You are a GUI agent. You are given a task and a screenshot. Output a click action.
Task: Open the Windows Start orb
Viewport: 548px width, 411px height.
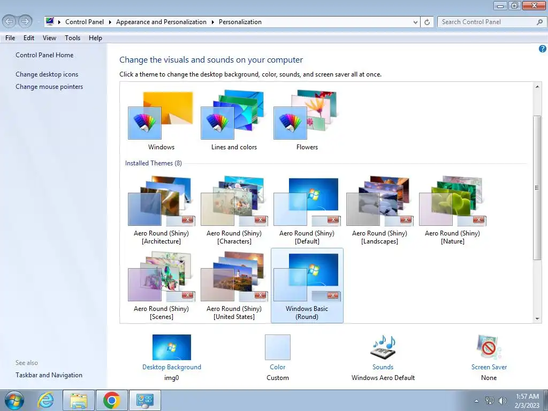(14, 400)
